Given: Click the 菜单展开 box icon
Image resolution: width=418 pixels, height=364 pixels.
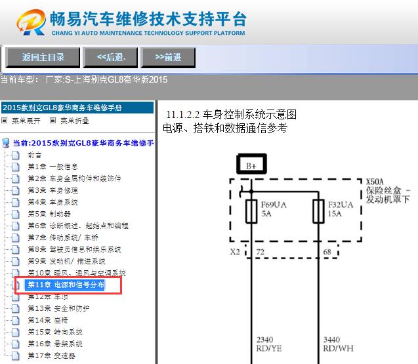Looking at the screenshot, I should click(4, 121).
